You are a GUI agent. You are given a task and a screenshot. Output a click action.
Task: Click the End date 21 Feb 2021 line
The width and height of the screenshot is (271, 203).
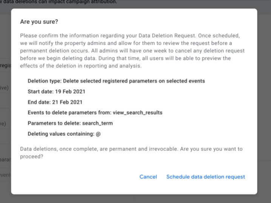point(55,102)
